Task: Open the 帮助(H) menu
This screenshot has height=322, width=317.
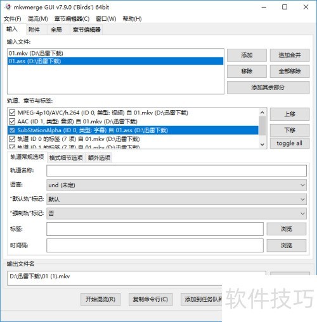Action: pos(132,19)
